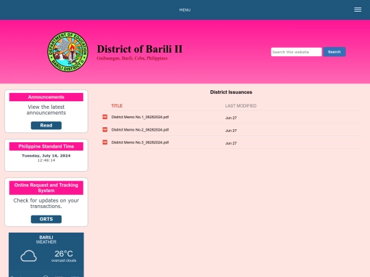Image resolution: width=370 pixels, height=277 pixels.
Task: Click PDF icon for District Memo No.1
Action: click(105, 117)
